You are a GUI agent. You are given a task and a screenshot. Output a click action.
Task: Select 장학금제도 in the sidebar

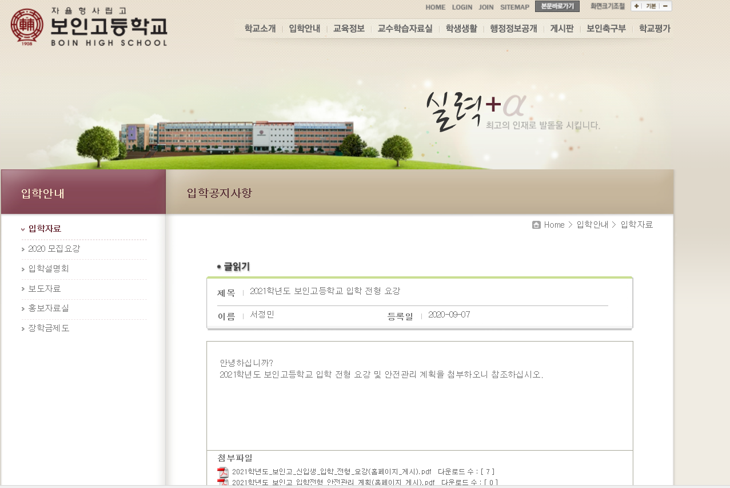(x=49, y=328)
